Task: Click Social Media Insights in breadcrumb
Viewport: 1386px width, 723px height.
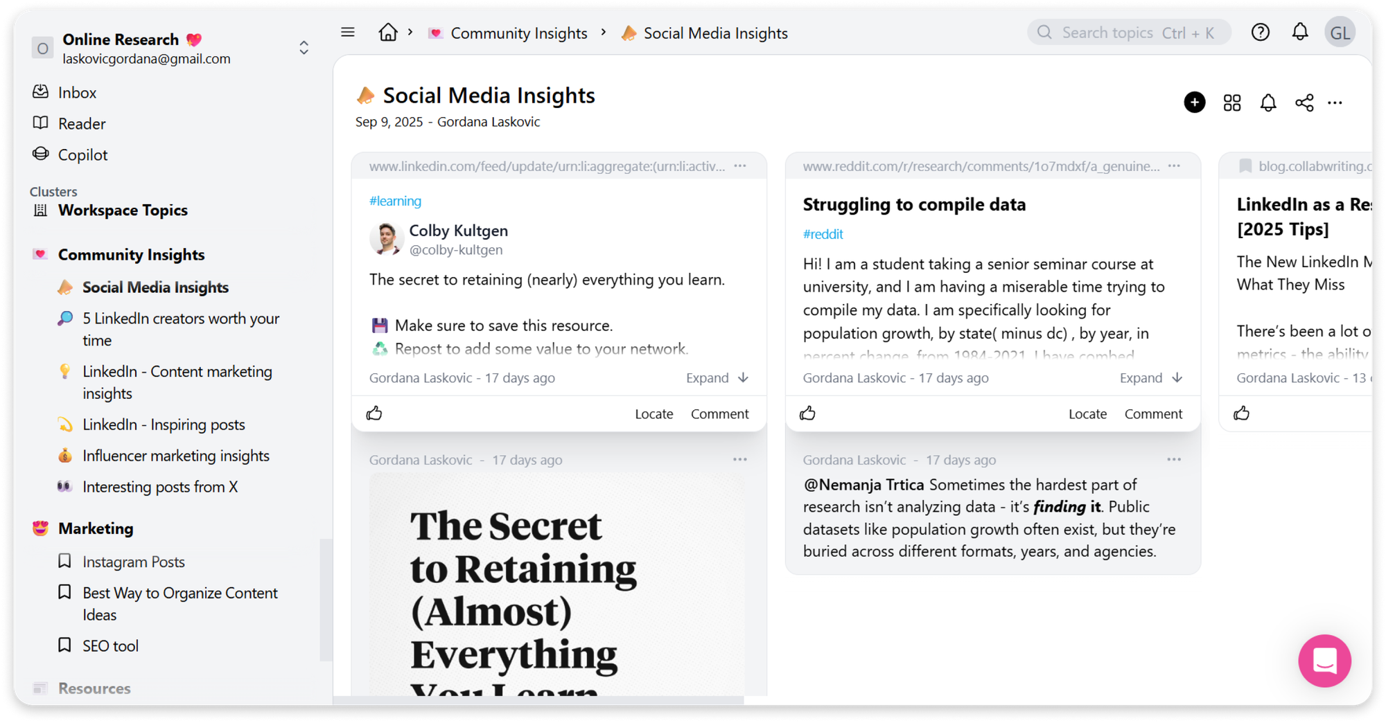Action: point(715,33)
